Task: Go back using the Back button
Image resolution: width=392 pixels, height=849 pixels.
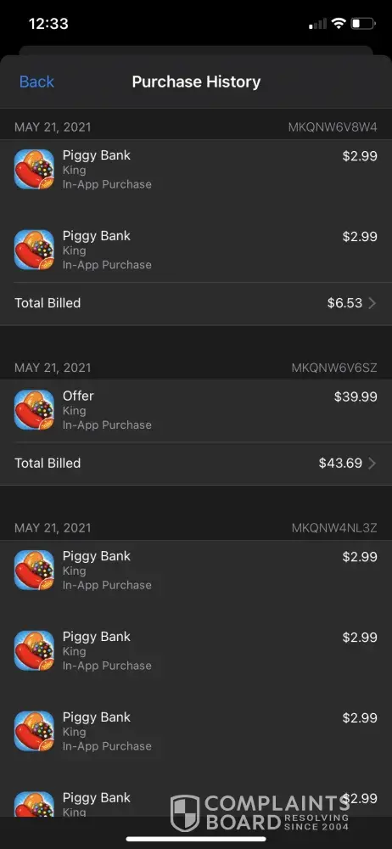Action: 36,82
